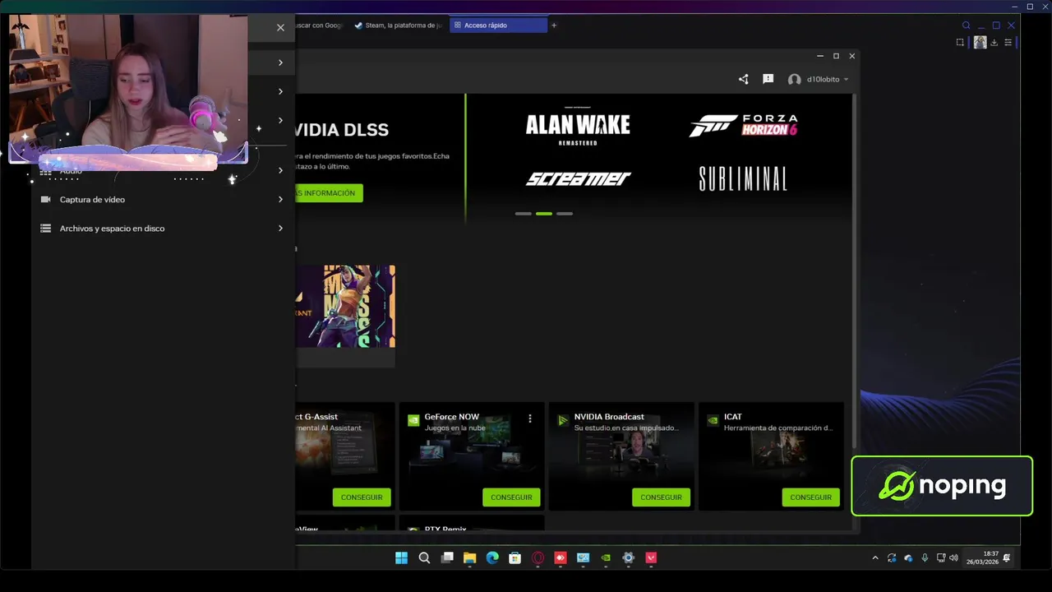
Task: Click the NVIDIA app share icon
Action: pyautogui.click(x=744, y=80)
